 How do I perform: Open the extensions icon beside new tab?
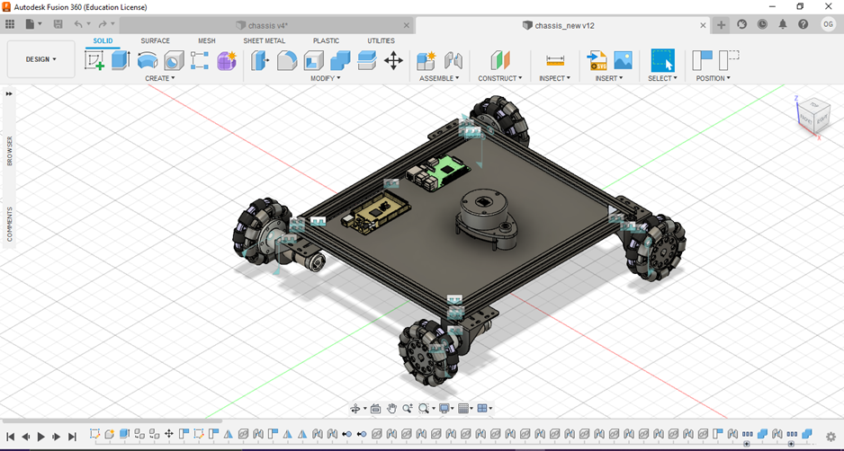tap(741, 25)
